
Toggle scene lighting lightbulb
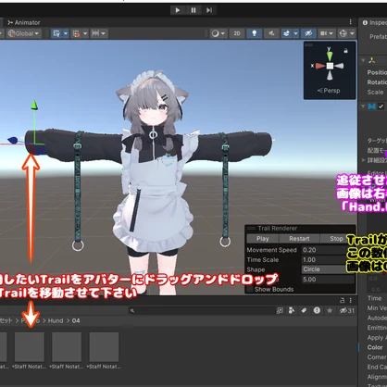(x=255, y=33)
